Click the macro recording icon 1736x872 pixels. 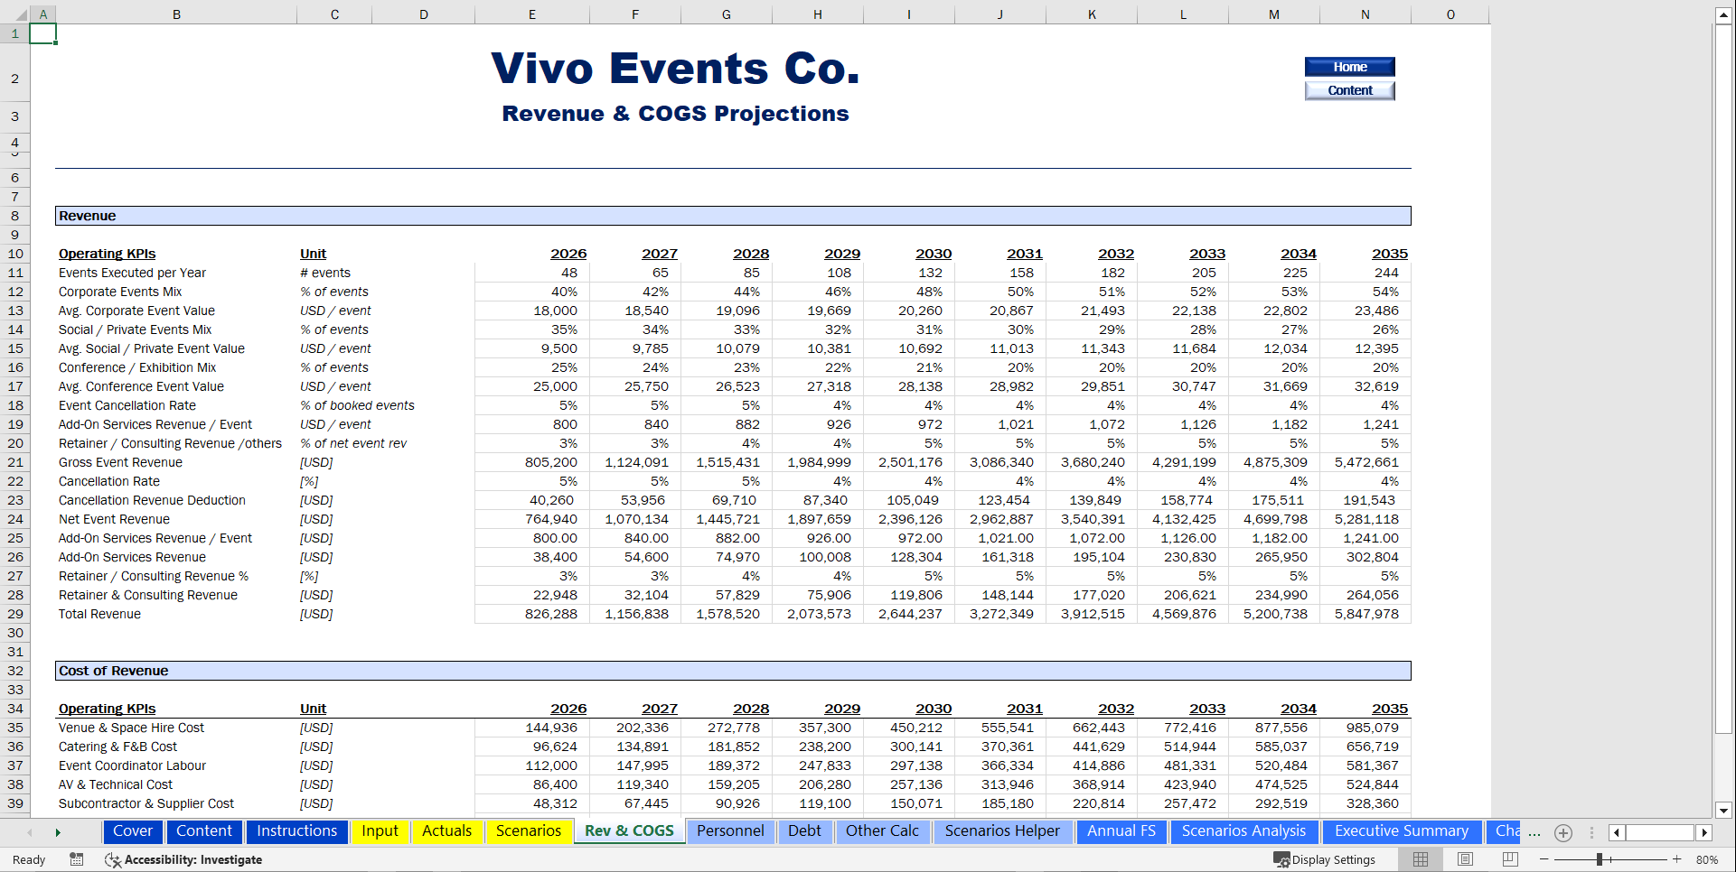(x=77, y=859)
